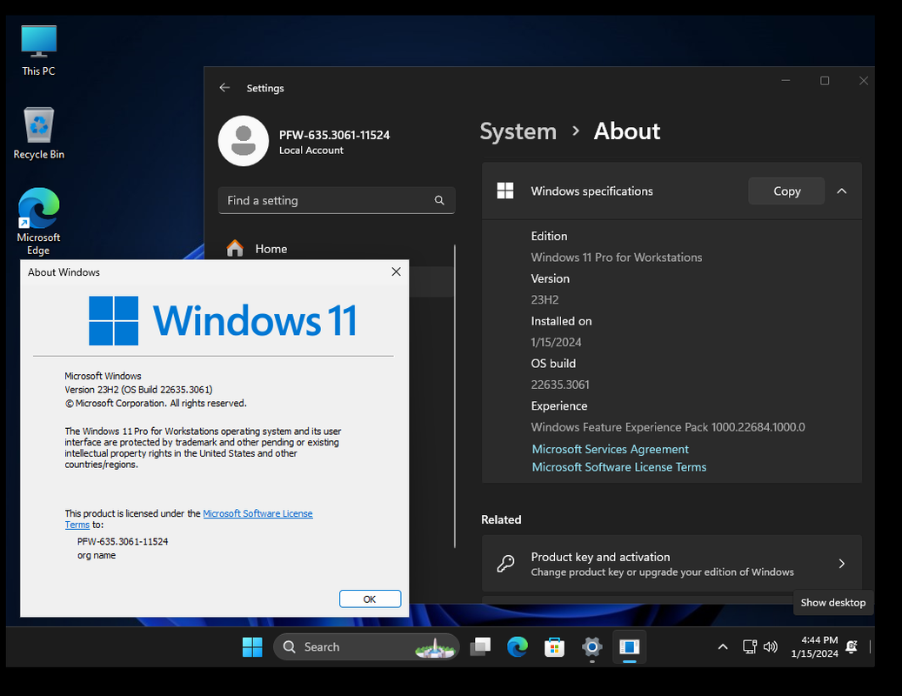Click search highlight image in taskbar Search
902x696 pixels.
[436, 647]
